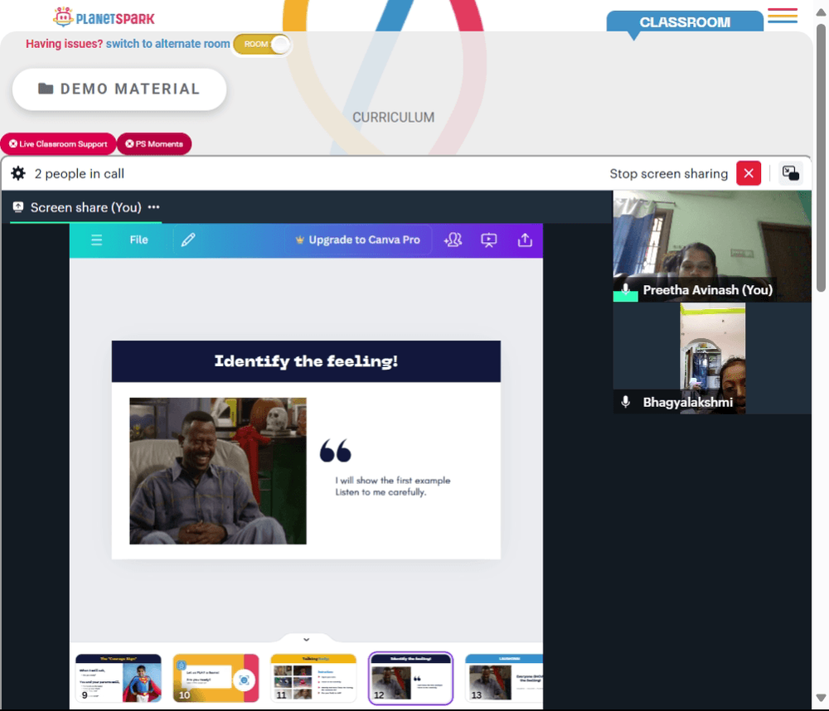Image resolution: width=829 pixels, height=711 pixels.
Task: Click the page scrollbar up arrow
Action: [821, 12]
